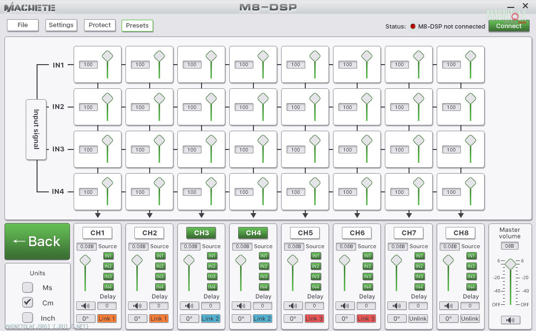Click the IN1 to CH1 mix value field

coord(88,65)
